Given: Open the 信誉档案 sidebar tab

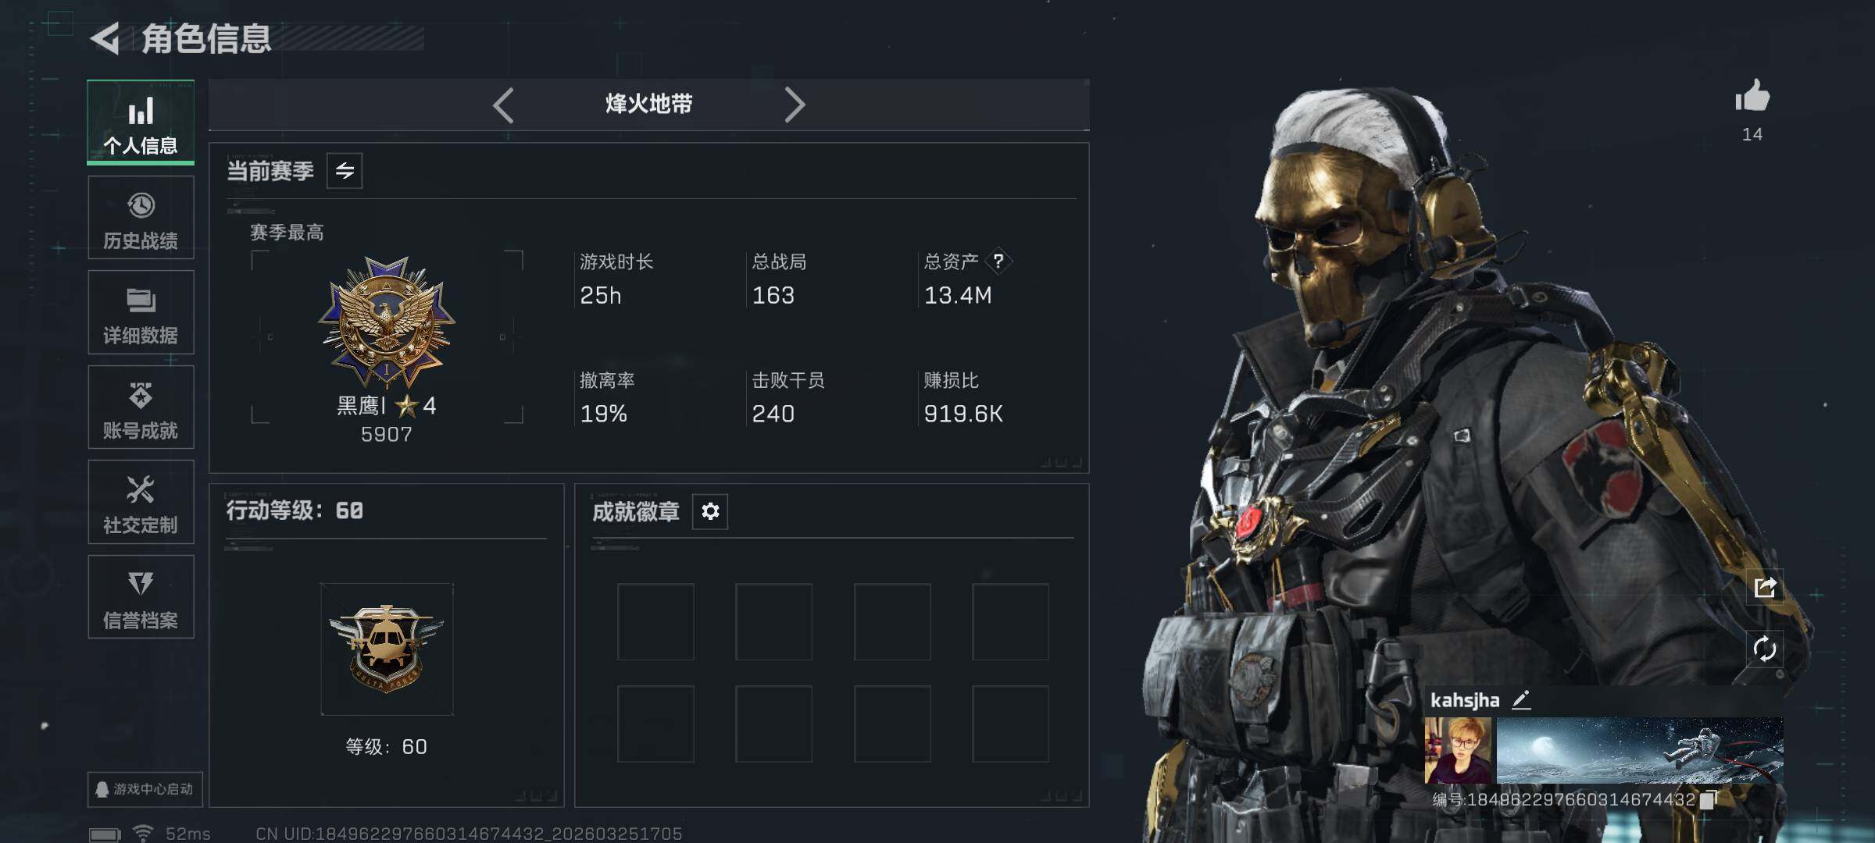Looking at the screenshot, I should coord(141,597).
